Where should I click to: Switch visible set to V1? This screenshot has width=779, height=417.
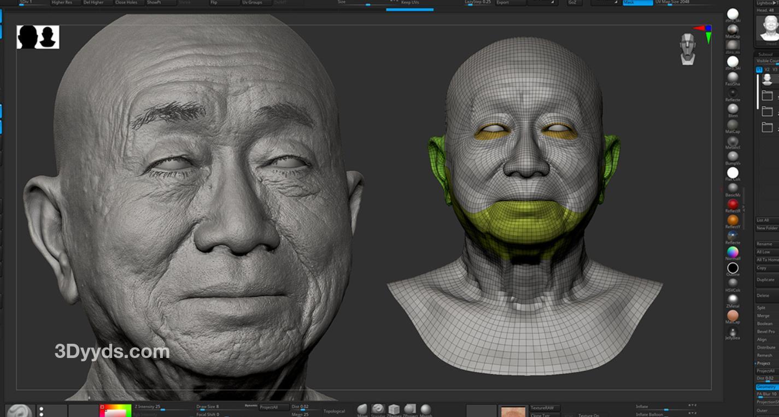click(x=759, y=69)
